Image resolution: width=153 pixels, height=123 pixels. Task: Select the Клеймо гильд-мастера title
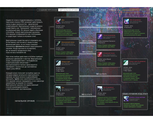(x=137, y=97)
